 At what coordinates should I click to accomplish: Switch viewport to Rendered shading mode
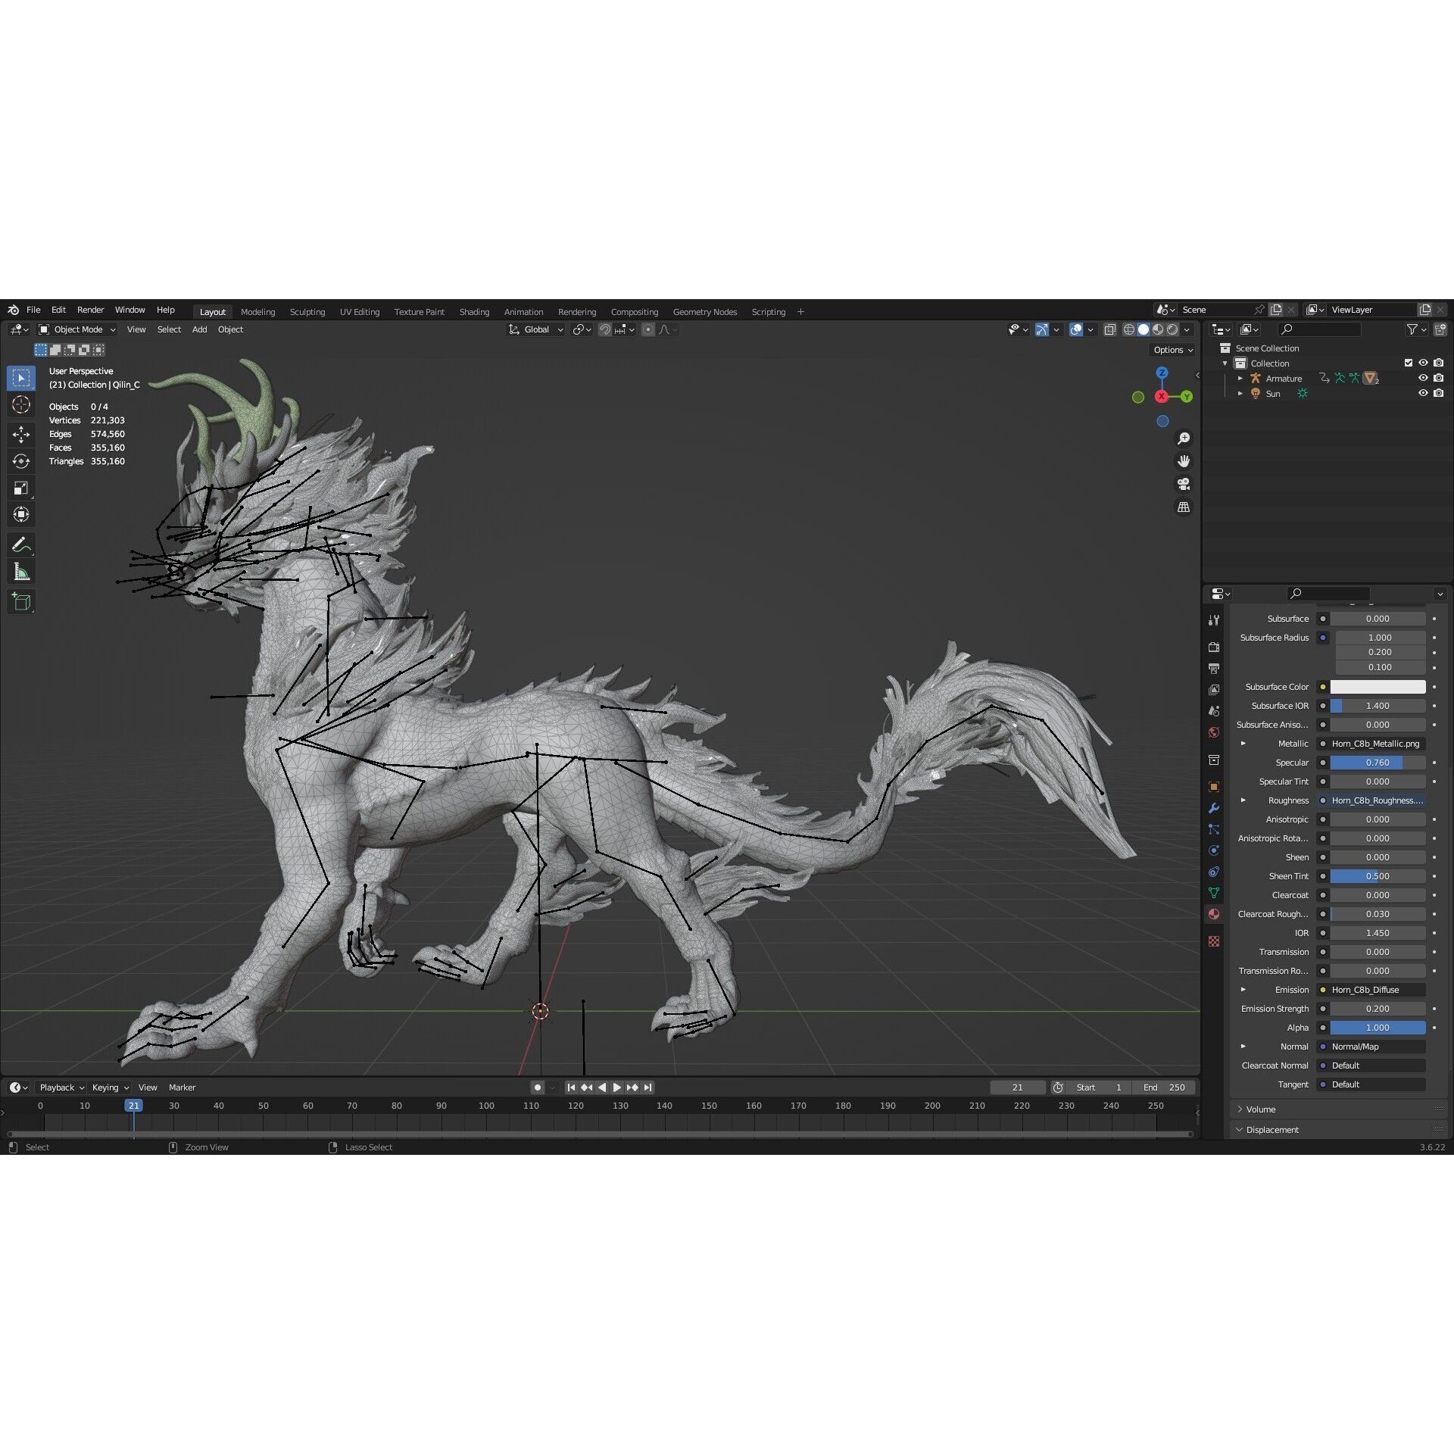pyautogui.click(x=1172, y=329)
